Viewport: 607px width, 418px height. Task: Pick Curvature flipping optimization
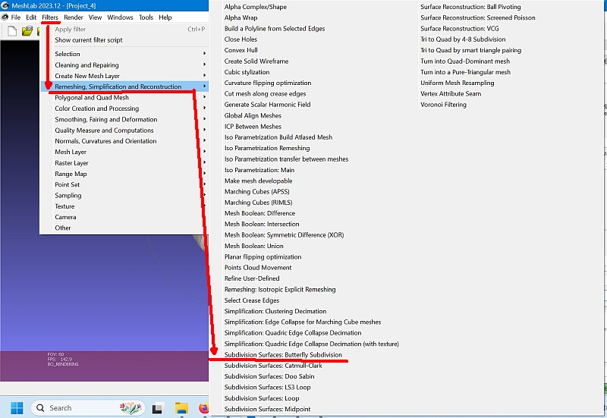click(268, 83)
